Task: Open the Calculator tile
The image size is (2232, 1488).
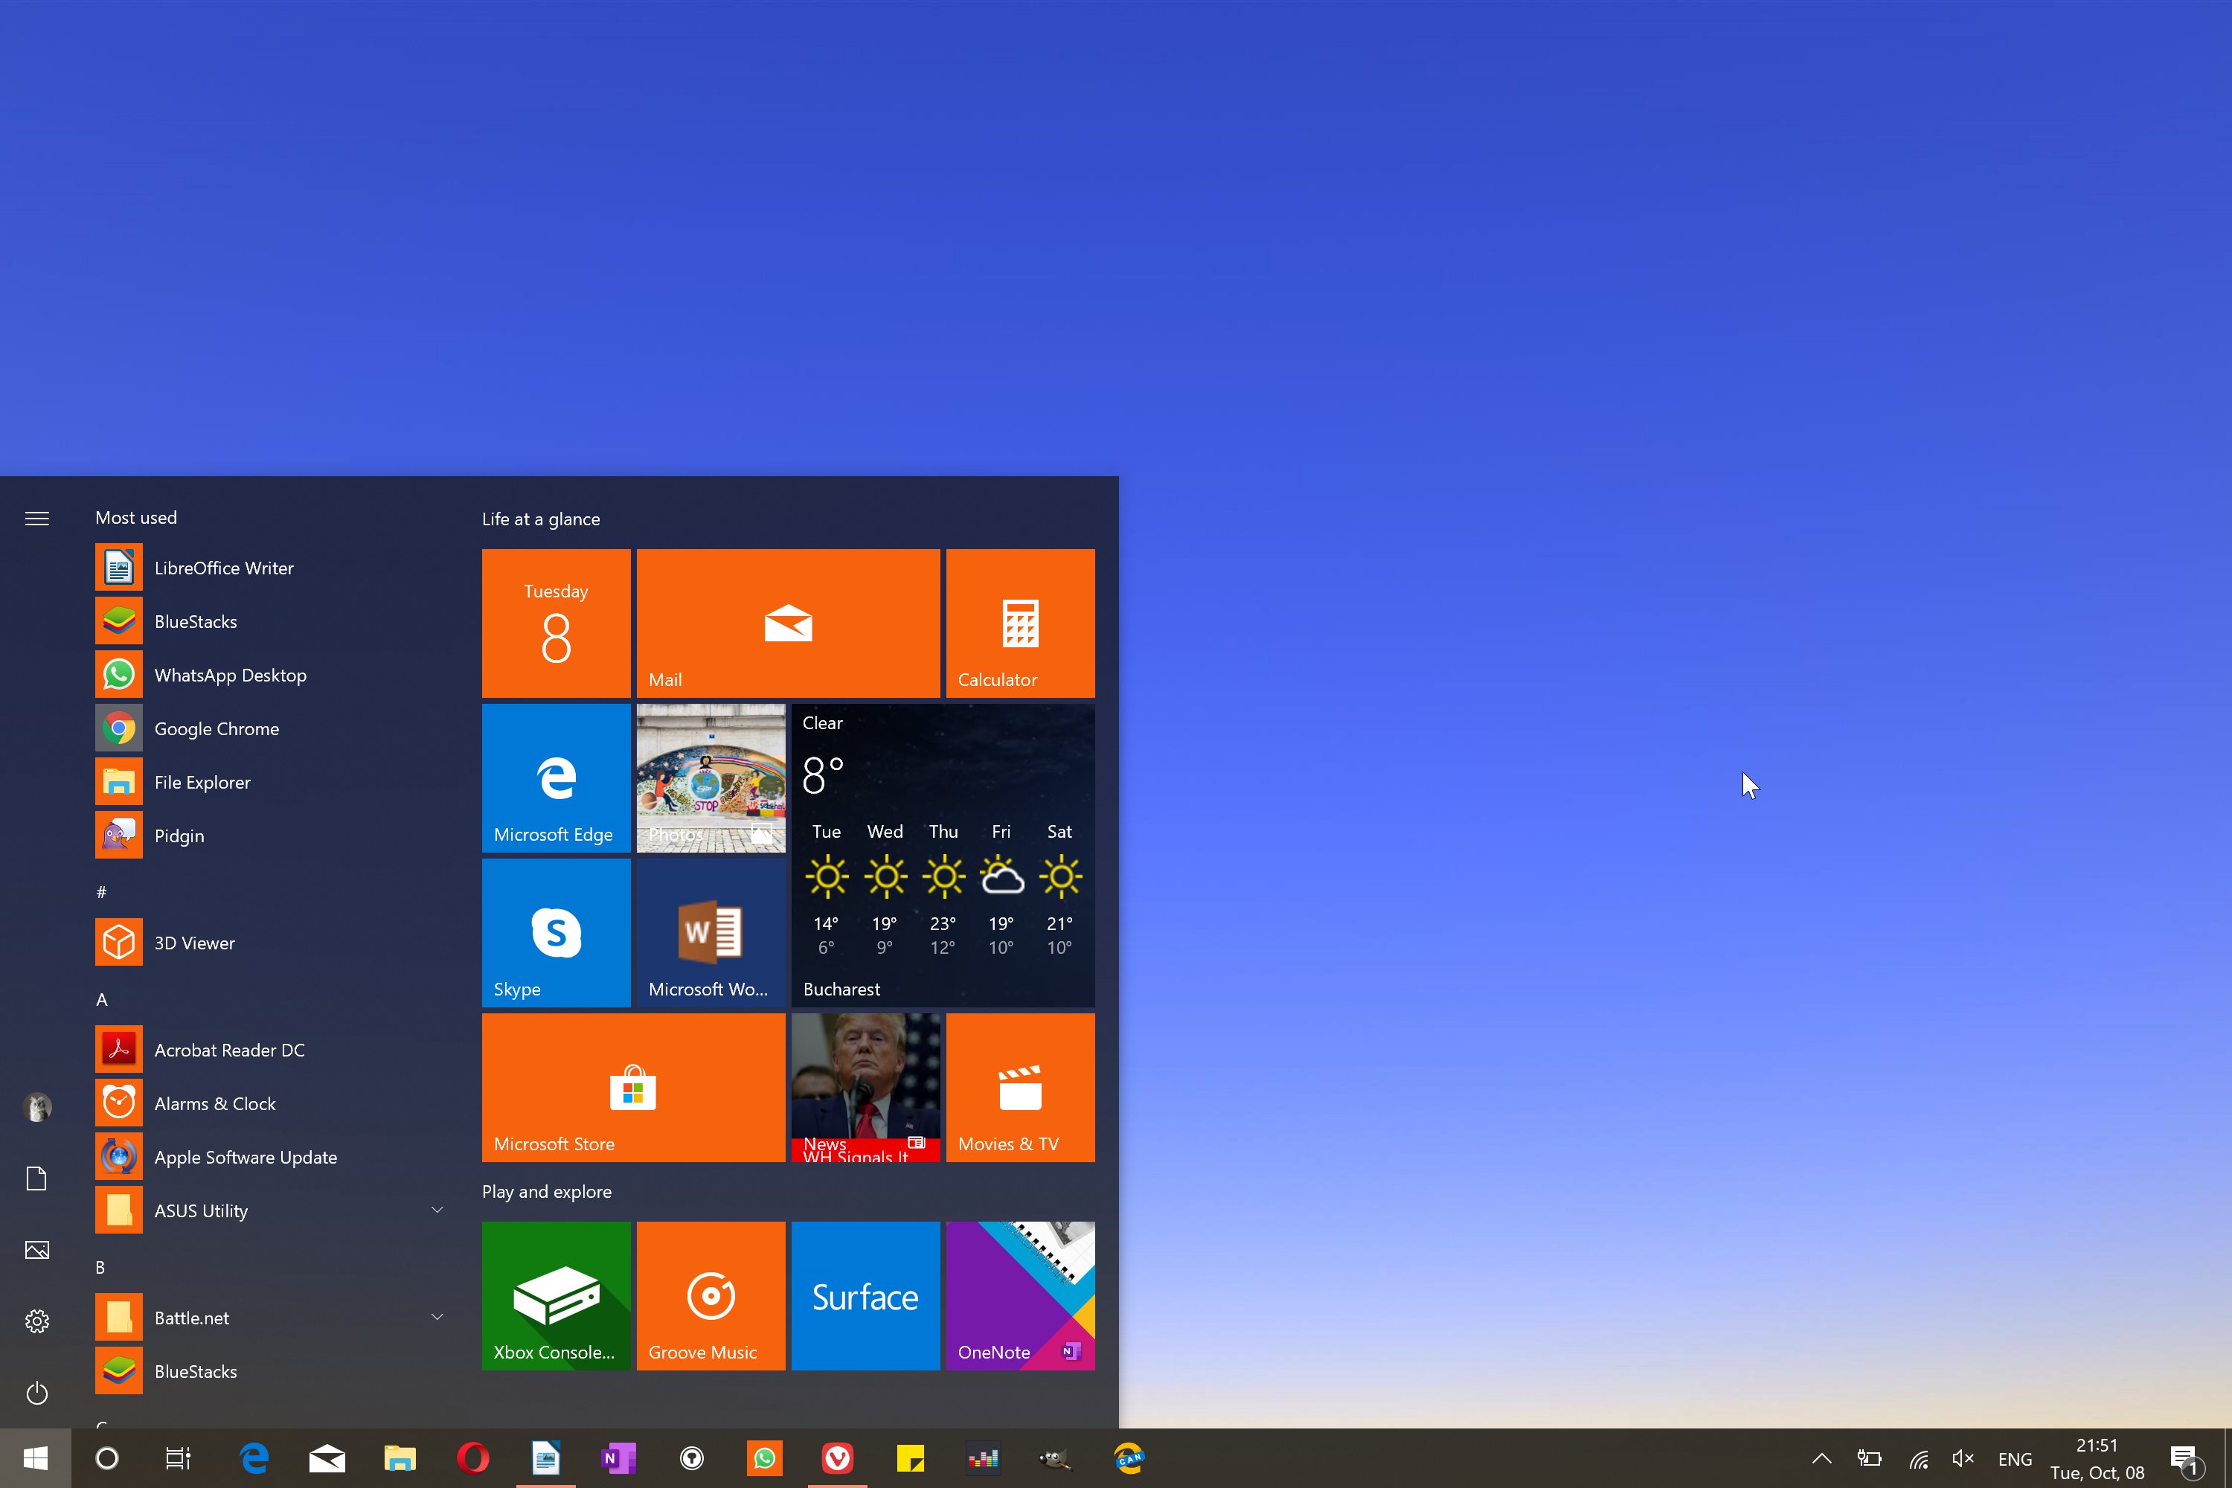Action: coord(1020,623)
